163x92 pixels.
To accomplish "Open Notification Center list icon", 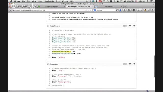I will [151, 1].
